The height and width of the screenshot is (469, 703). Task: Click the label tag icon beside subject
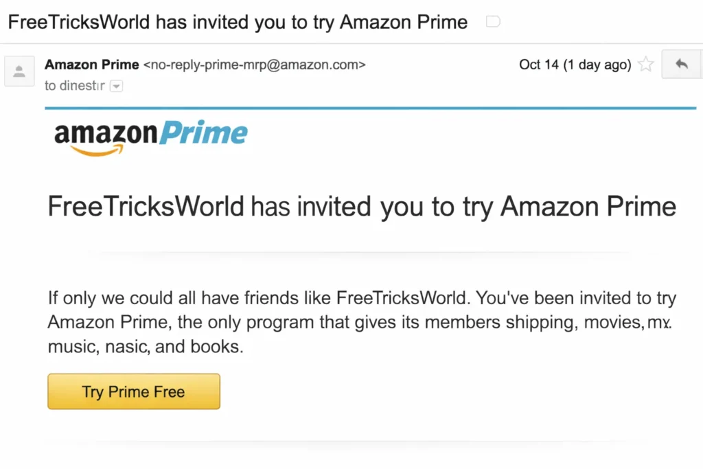pyautogui.click(x=492, y=22)
